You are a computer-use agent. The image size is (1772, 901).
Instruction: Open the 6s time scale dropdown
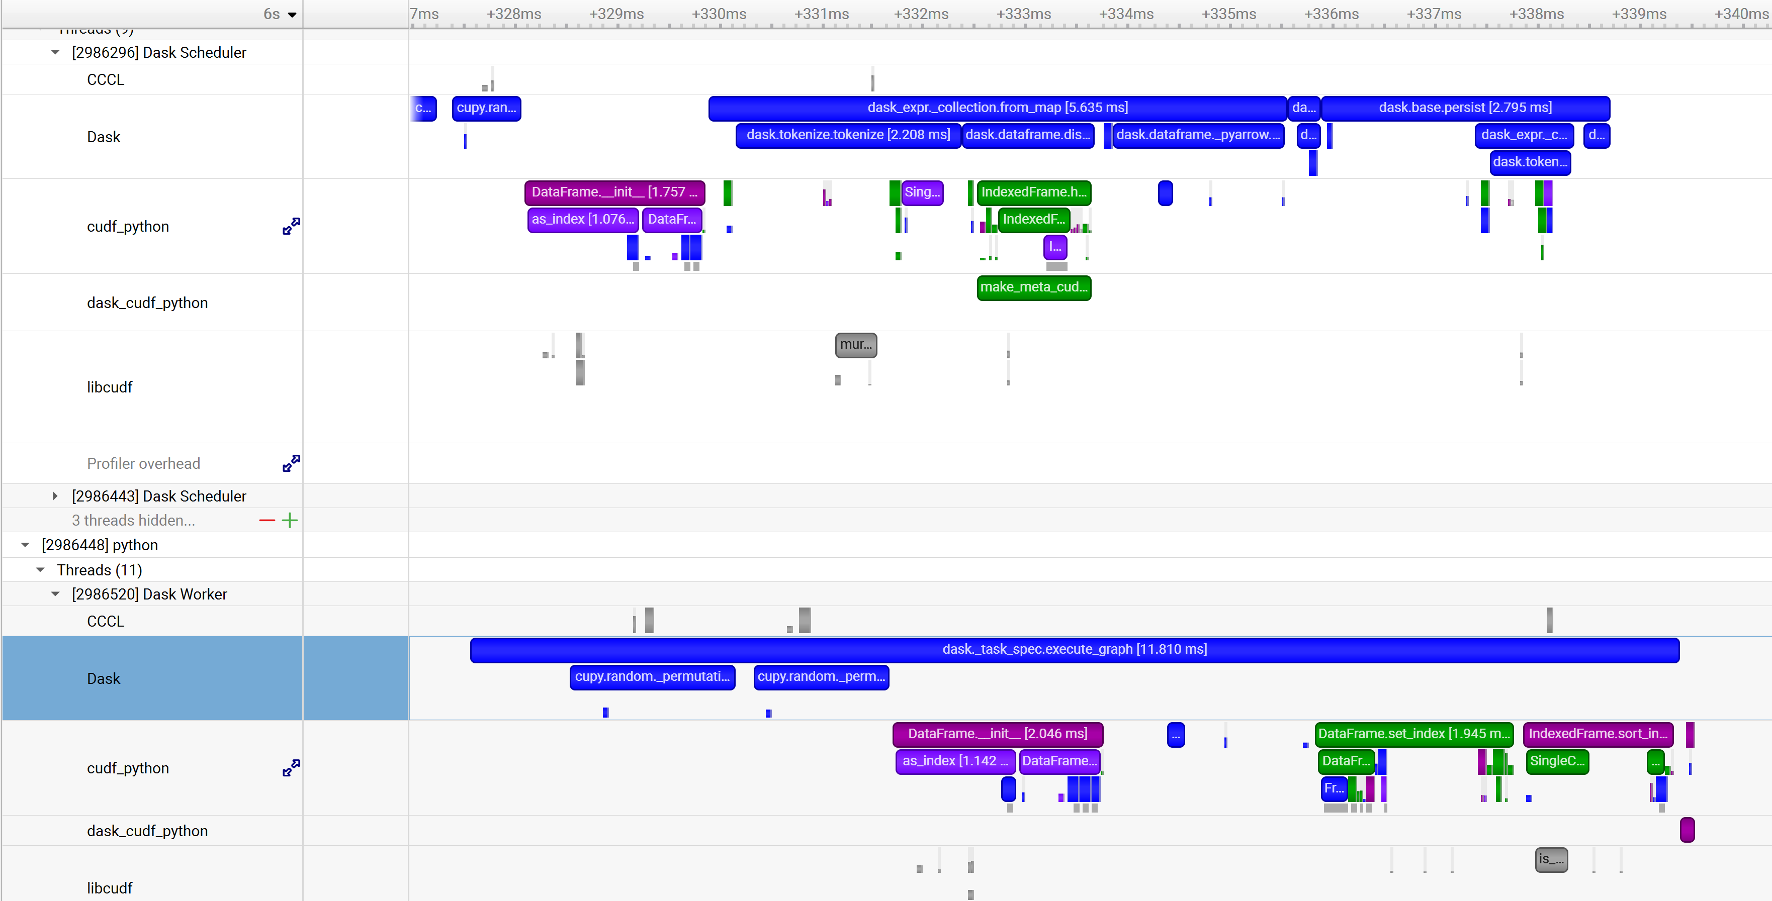pos(278,14)
